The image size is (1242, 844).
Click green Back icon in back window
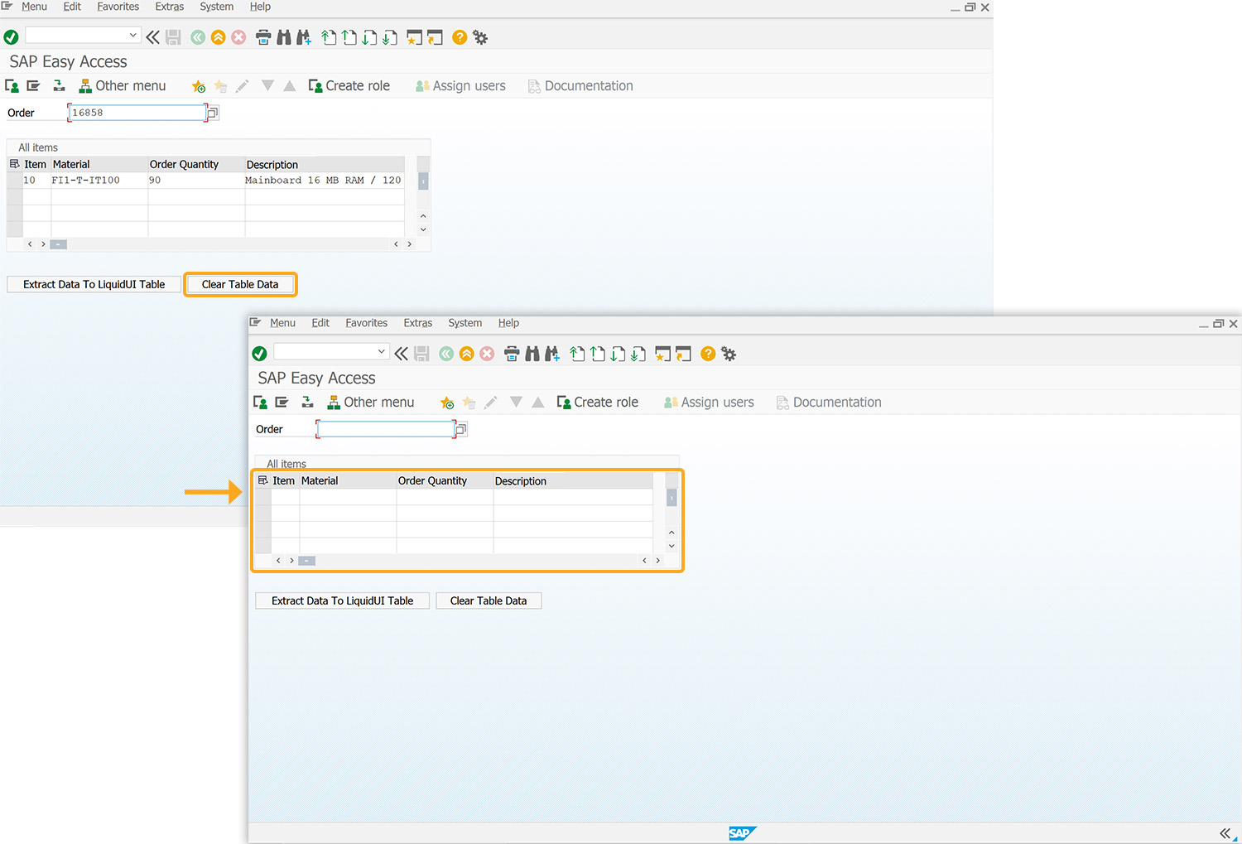[198, 37]
